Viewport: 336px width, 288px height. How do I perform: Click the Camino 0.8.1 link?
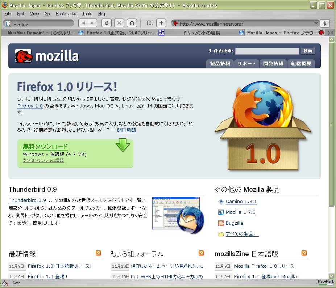pyautogui.click(x=241, y=202)
